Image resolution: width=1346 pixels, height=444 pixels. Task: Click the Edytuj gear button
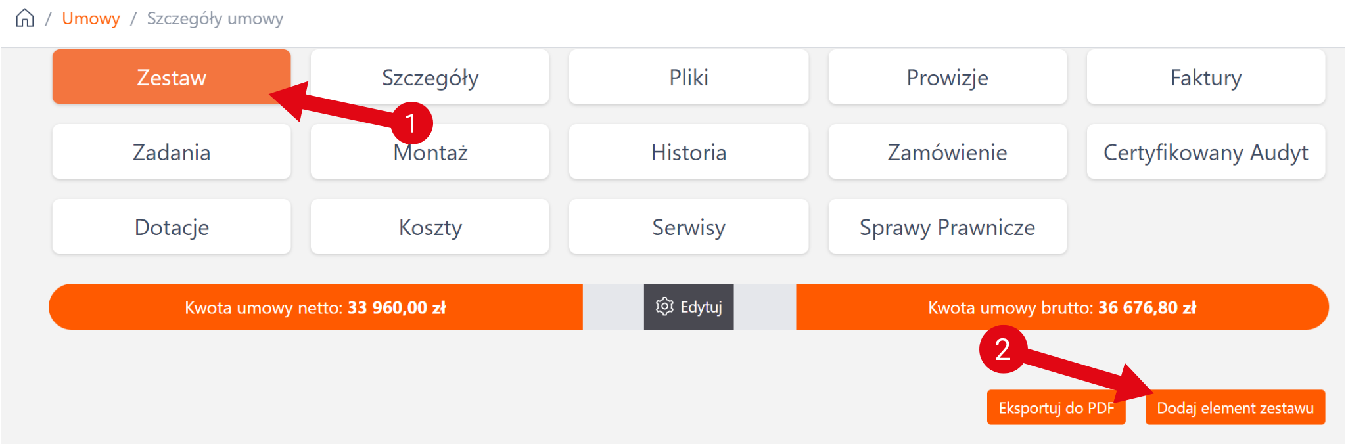688,307
